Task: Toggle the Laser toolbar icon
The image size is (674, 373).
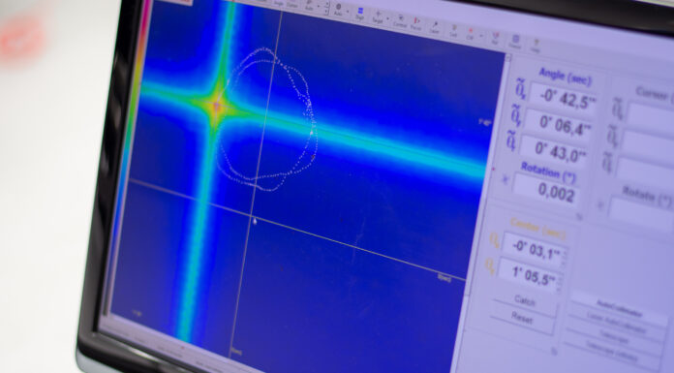Action: (435, 27)
